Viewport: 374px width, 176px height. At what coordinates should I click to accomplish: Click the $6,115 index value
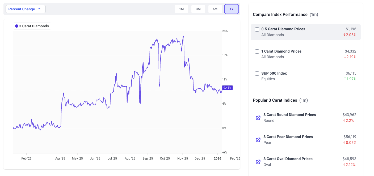pyautogui.click(x=351, y=73)
